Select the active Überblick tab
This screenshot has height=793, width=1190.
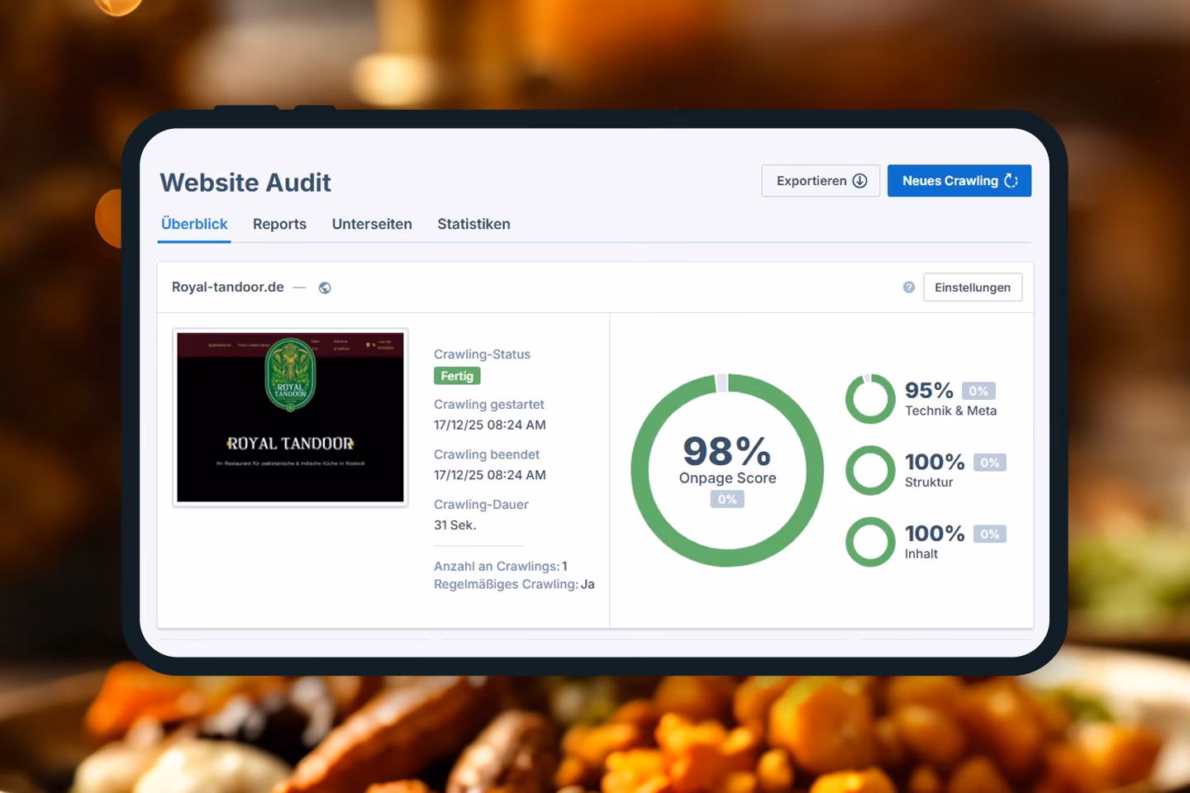click(x=194, y=224)
